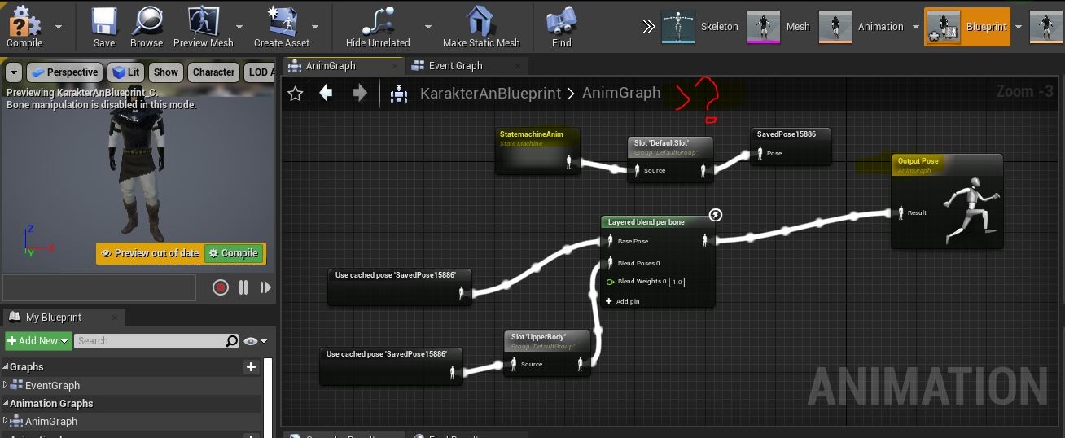Viewport: 1065px width, 438px height.
Task: Open the Compile options dropdown arrow
Action: [x=59, y=26]
